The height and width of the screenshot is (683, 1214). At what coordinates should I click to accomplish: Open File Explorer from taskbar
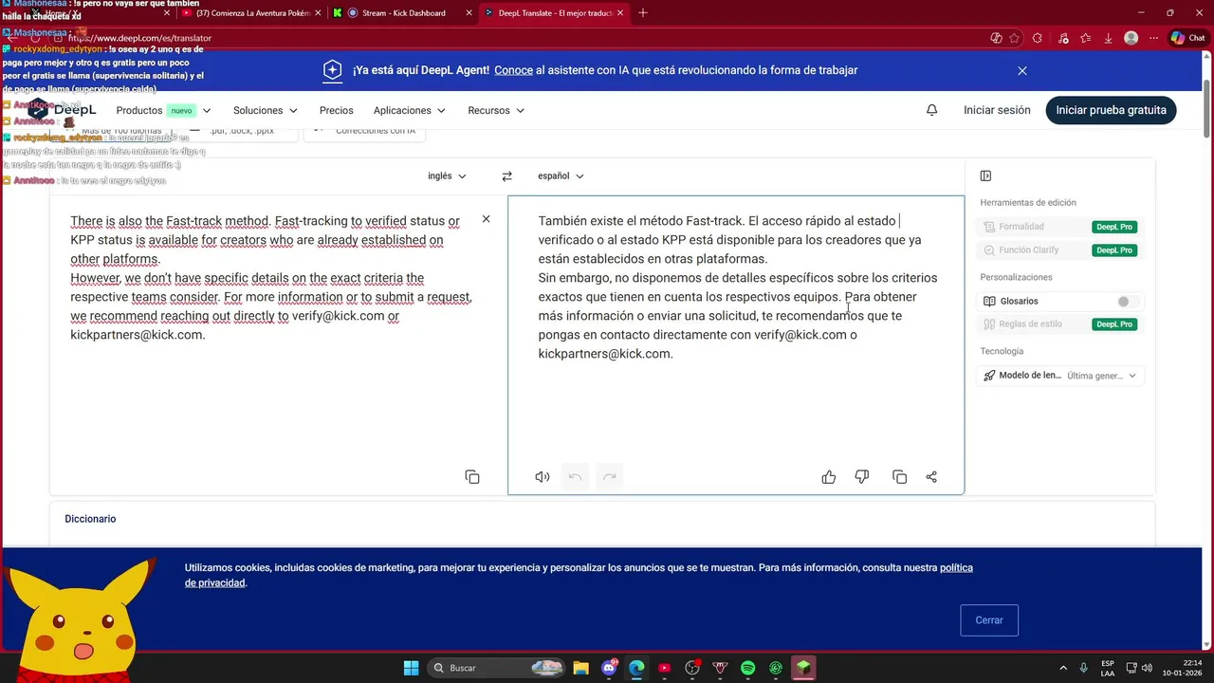click(580, 668)
